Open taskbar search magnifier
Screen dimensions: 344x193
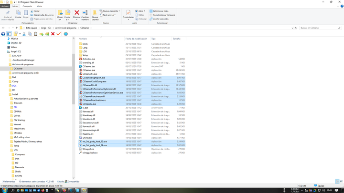click(13, 190)
